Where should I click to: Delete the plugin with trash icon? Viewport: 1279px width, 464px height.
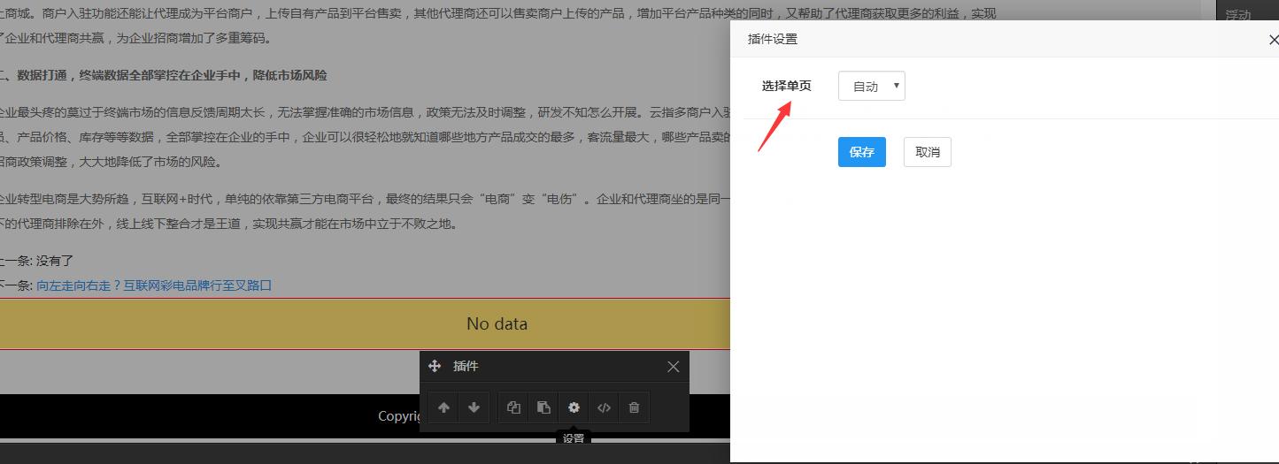(634, 407)
